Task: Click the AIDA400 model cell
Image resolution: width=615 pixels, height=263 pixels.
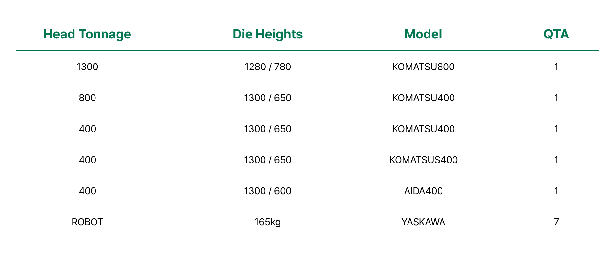Action: 423,191
